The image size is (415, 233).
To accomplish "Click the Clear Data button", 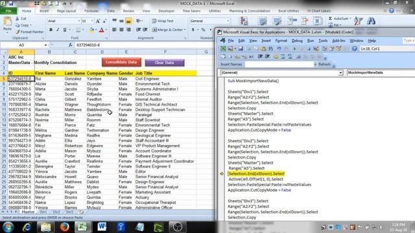I will 164,63.
